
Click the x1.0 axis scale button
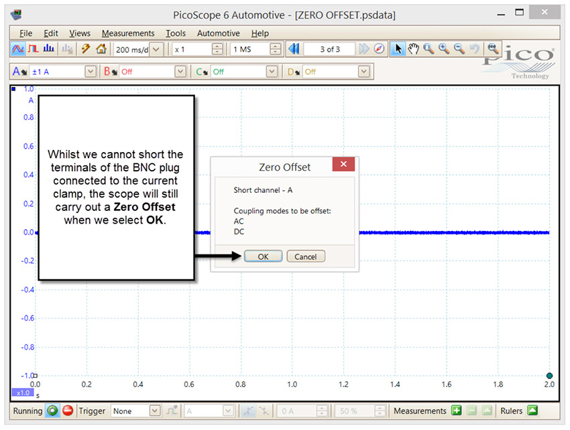(x=23, y=392)
